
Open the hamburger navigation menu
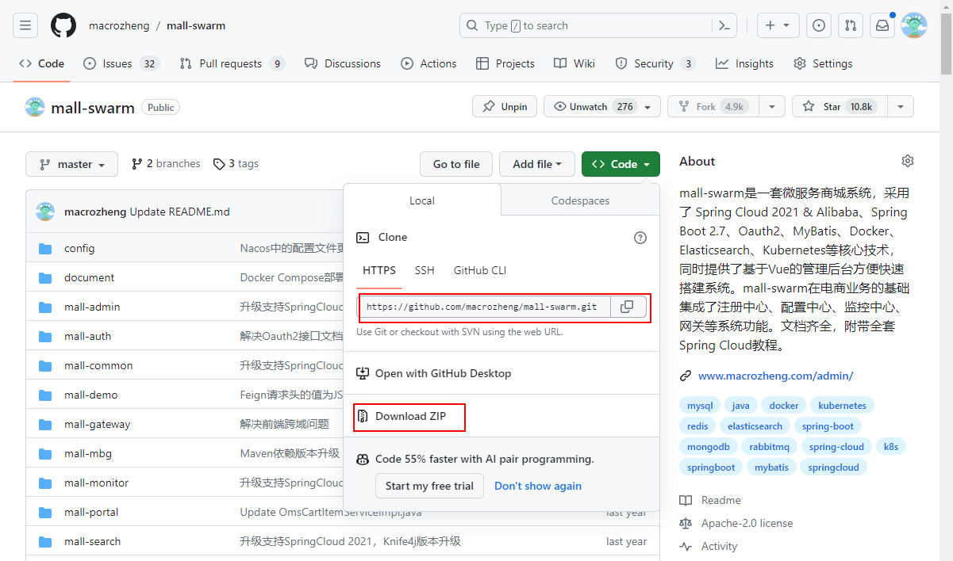coord(25,25)
